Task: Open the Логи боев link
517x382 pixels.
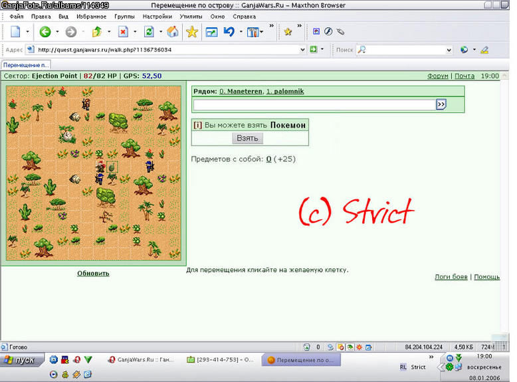Action: click(x=451, y=277)
